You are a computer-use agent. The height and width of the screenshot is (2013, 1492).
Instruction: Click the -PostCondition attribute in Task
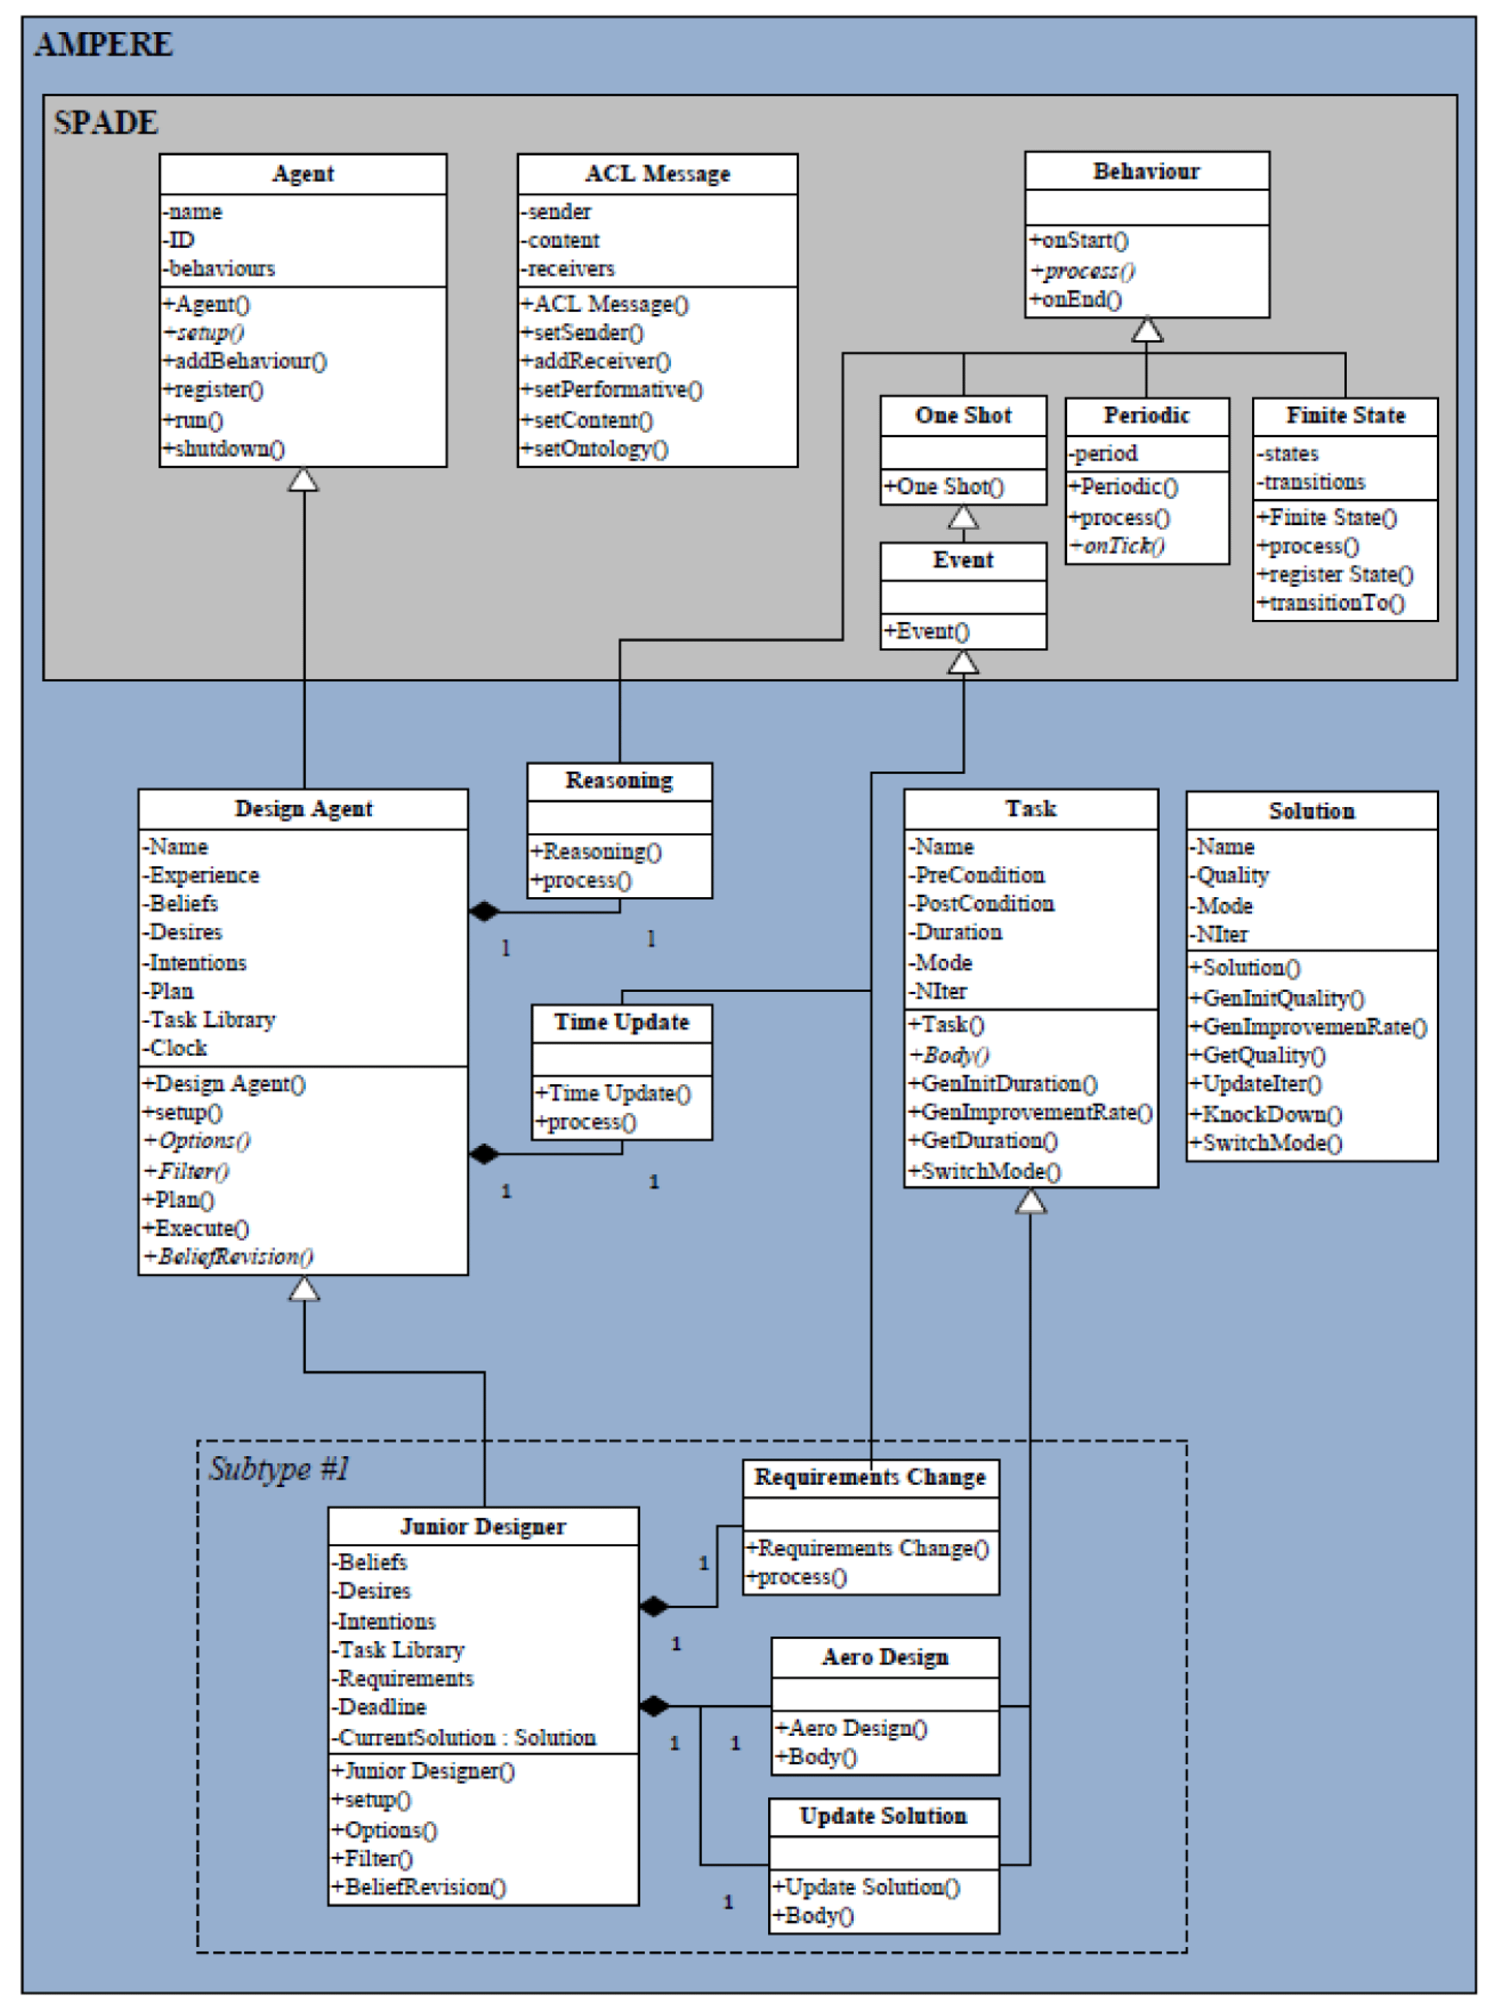pos(981,904)
